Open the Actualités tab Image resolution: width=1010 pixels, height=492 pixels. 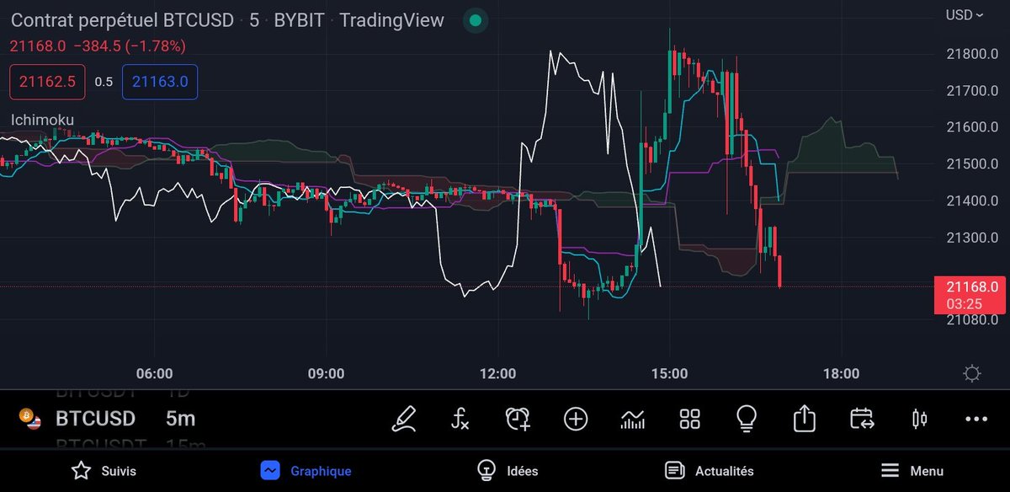709,470
